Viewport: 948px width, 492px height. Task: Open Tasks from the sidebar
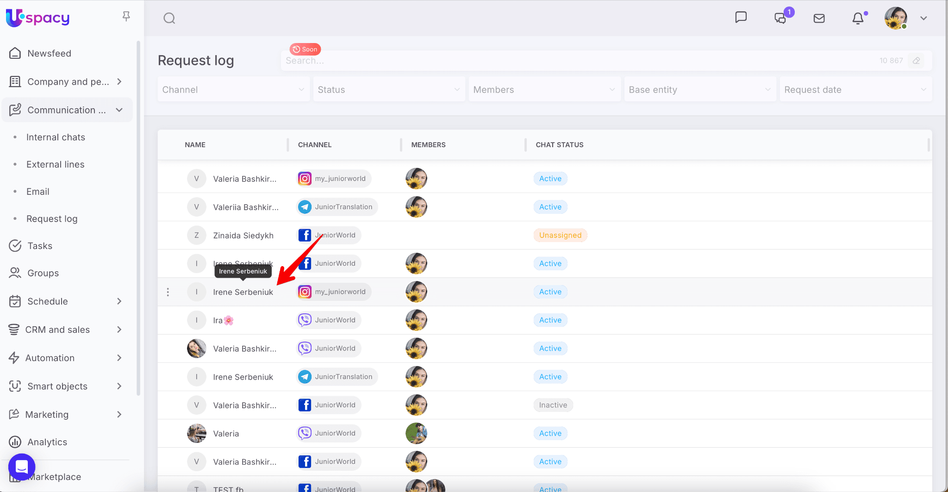[40, 246]
